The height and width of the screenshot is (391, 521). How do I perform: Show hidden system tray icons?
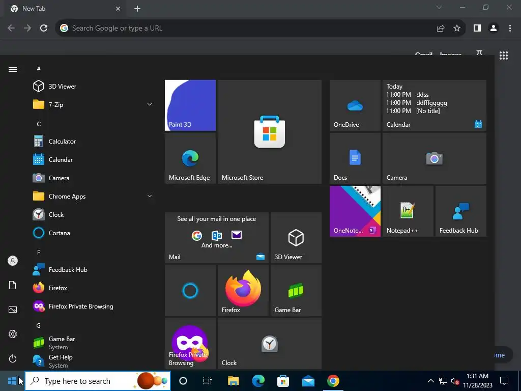430,381
